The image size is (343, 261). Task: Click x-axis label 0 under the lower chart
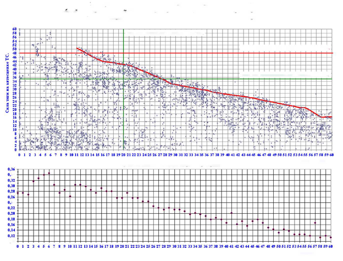tap(18, 246)
